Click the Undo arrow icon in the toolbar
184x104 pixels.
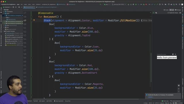tap(162, 4)
